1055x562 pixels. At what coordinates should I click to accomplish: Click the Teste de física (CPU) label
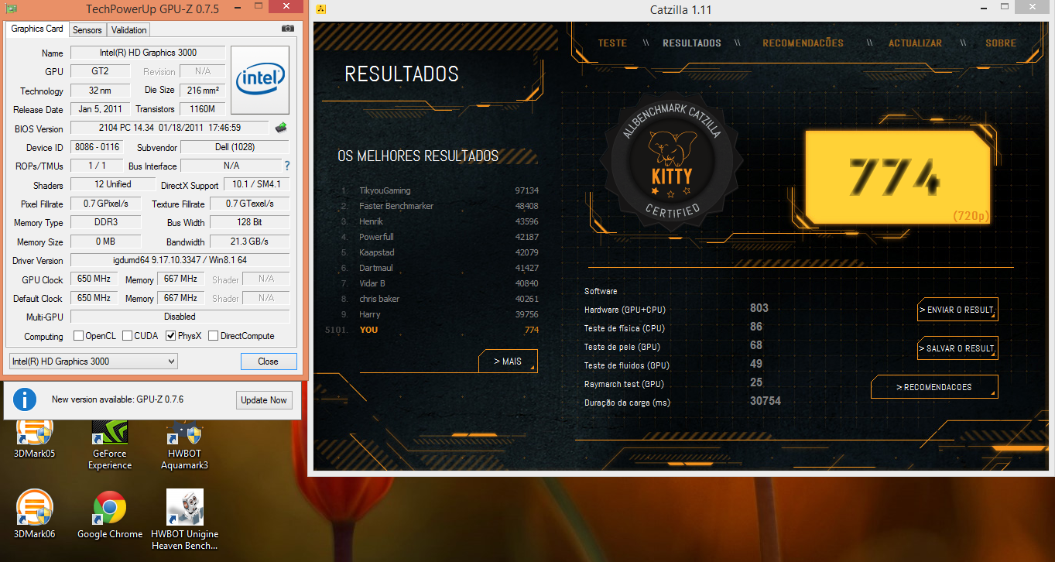(x=624, y=328)
